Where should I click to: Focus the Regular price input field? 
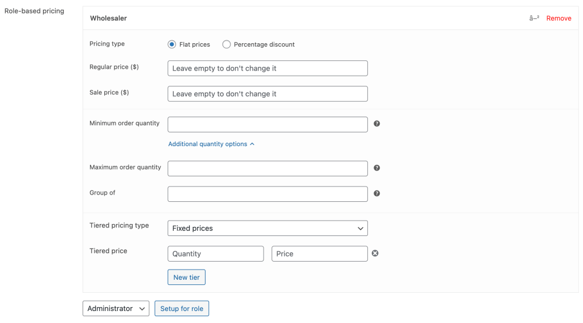point(268,68)
